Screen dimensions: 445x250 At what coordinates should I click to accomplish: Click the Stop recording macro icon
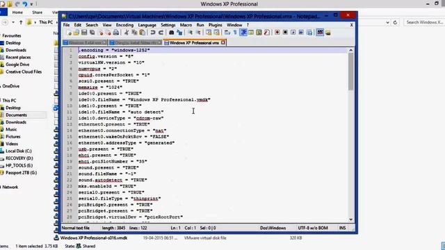click(x=285, y=33)
